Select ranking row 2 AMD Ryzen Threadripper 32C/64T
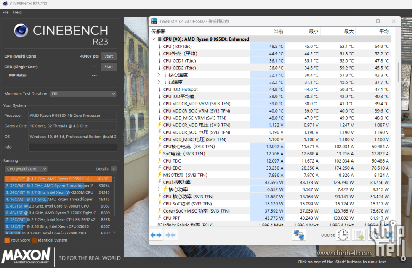Screen dimensions: 412x268 click(58, 186)
